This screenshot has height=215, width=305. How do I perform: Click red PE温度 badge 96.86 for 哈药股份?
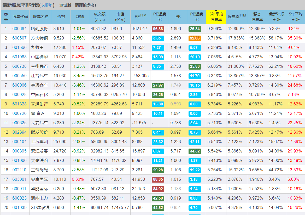click(158, 29)
